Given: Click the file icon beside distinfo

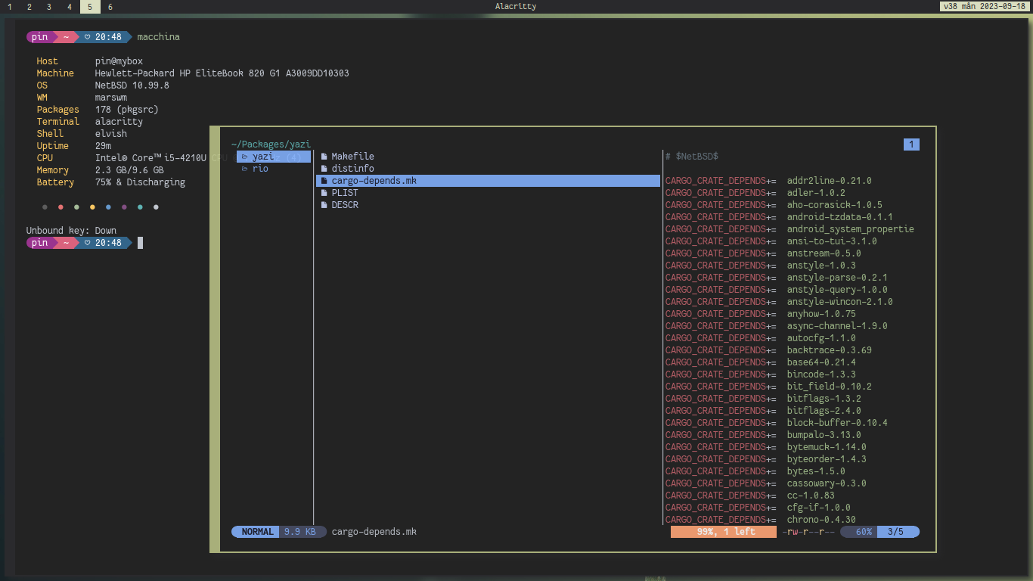Looking at the screenshot, I should [324, 168].
